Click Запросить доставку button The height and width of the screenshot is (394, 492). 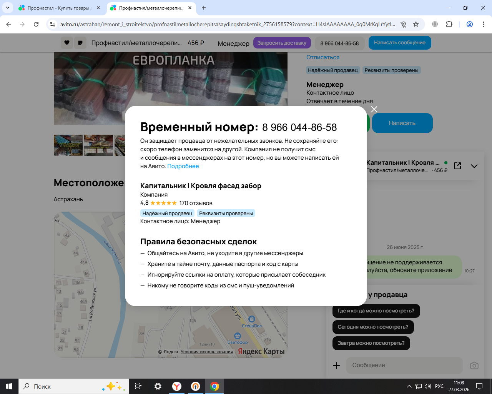[x=282, y=43]
